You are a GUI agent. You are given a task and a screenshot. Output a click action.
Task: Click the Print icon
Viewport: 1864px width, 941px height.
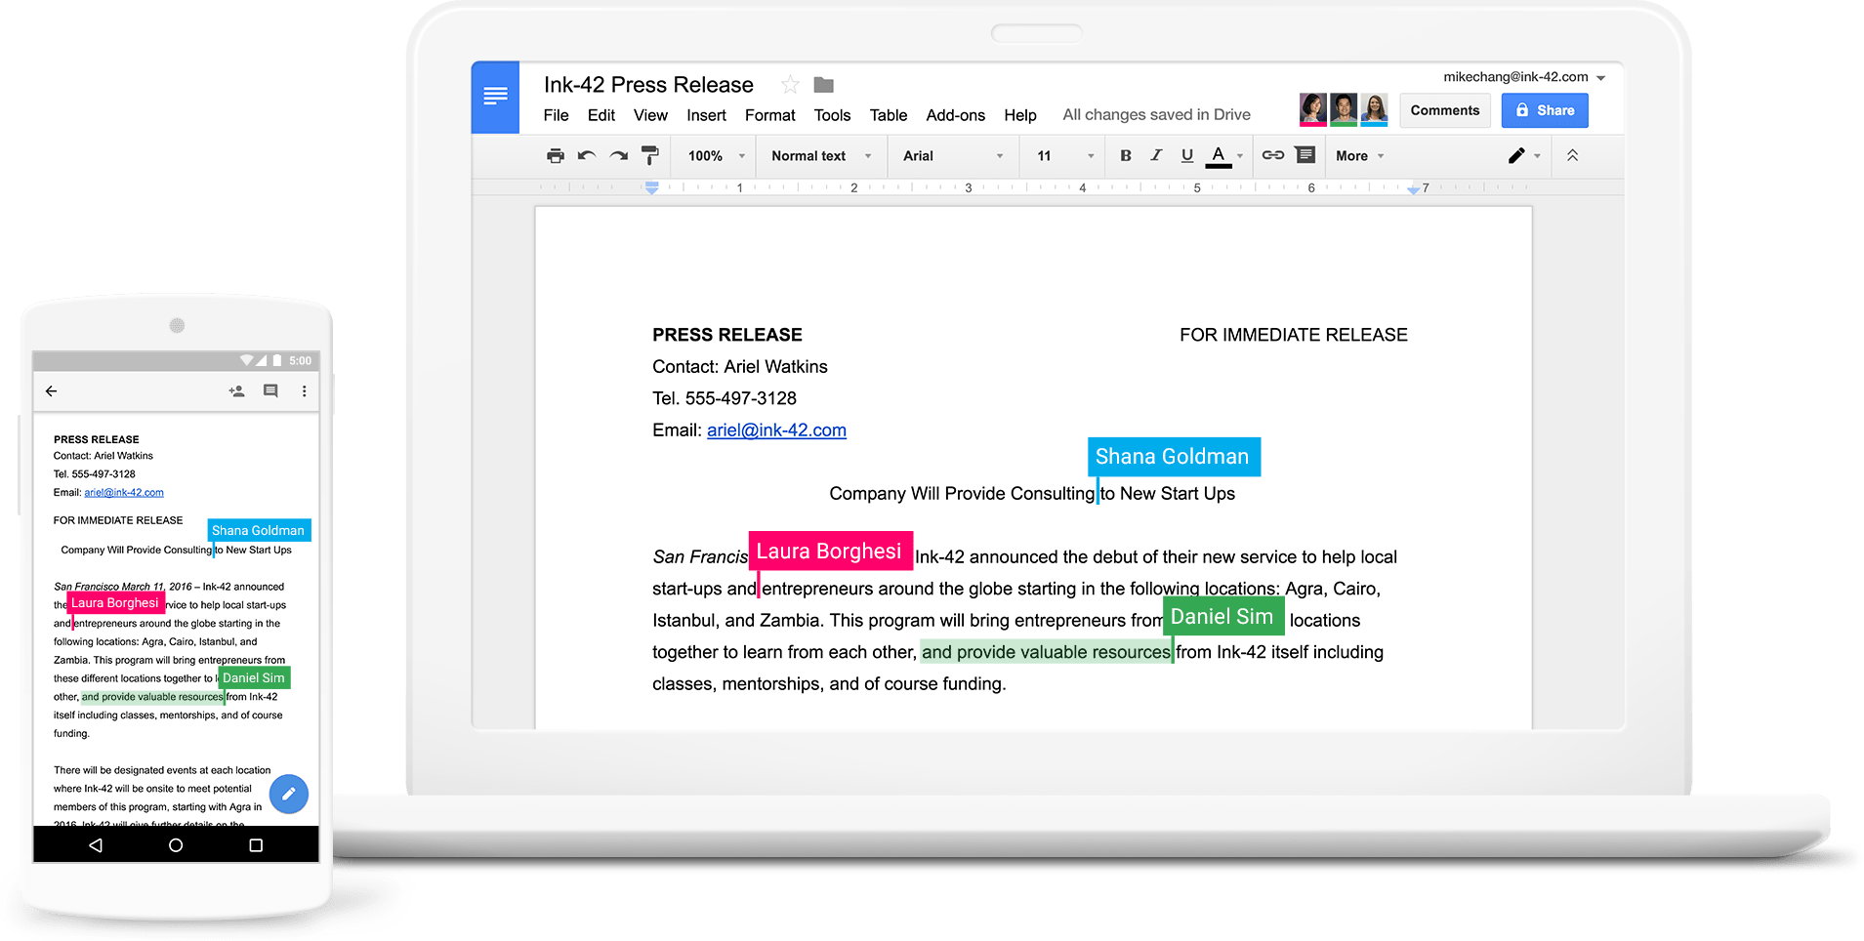click(x=555, y=155)
